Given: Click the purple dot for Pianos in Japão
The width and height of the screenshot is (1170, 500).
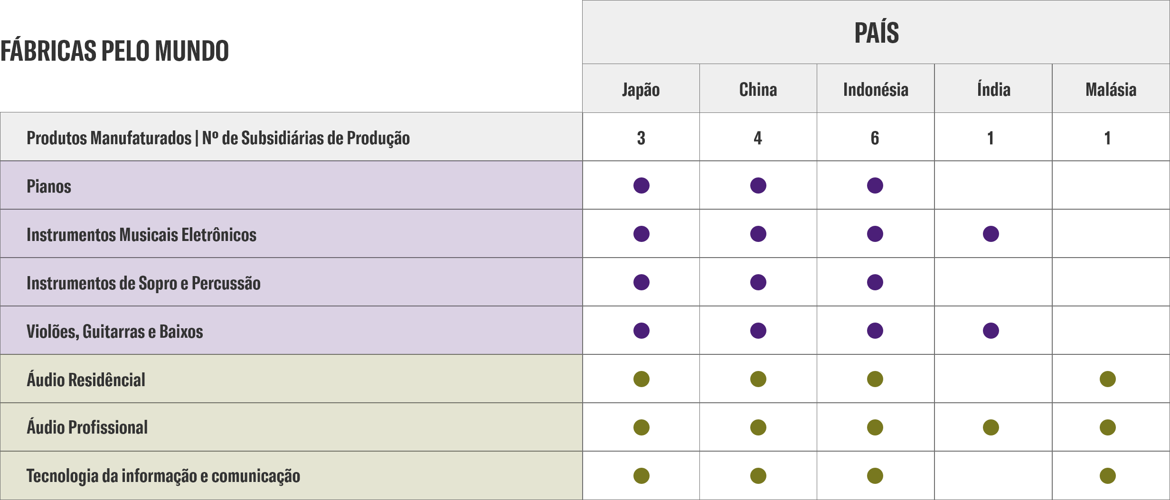Looking at the screenshot, I should pyautogui.click(x=641, y=185).
